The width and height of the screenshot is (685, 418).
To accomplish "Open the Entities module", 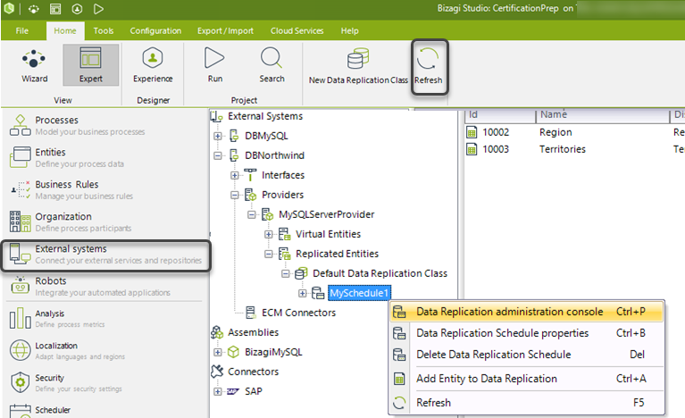I will 104,158.
